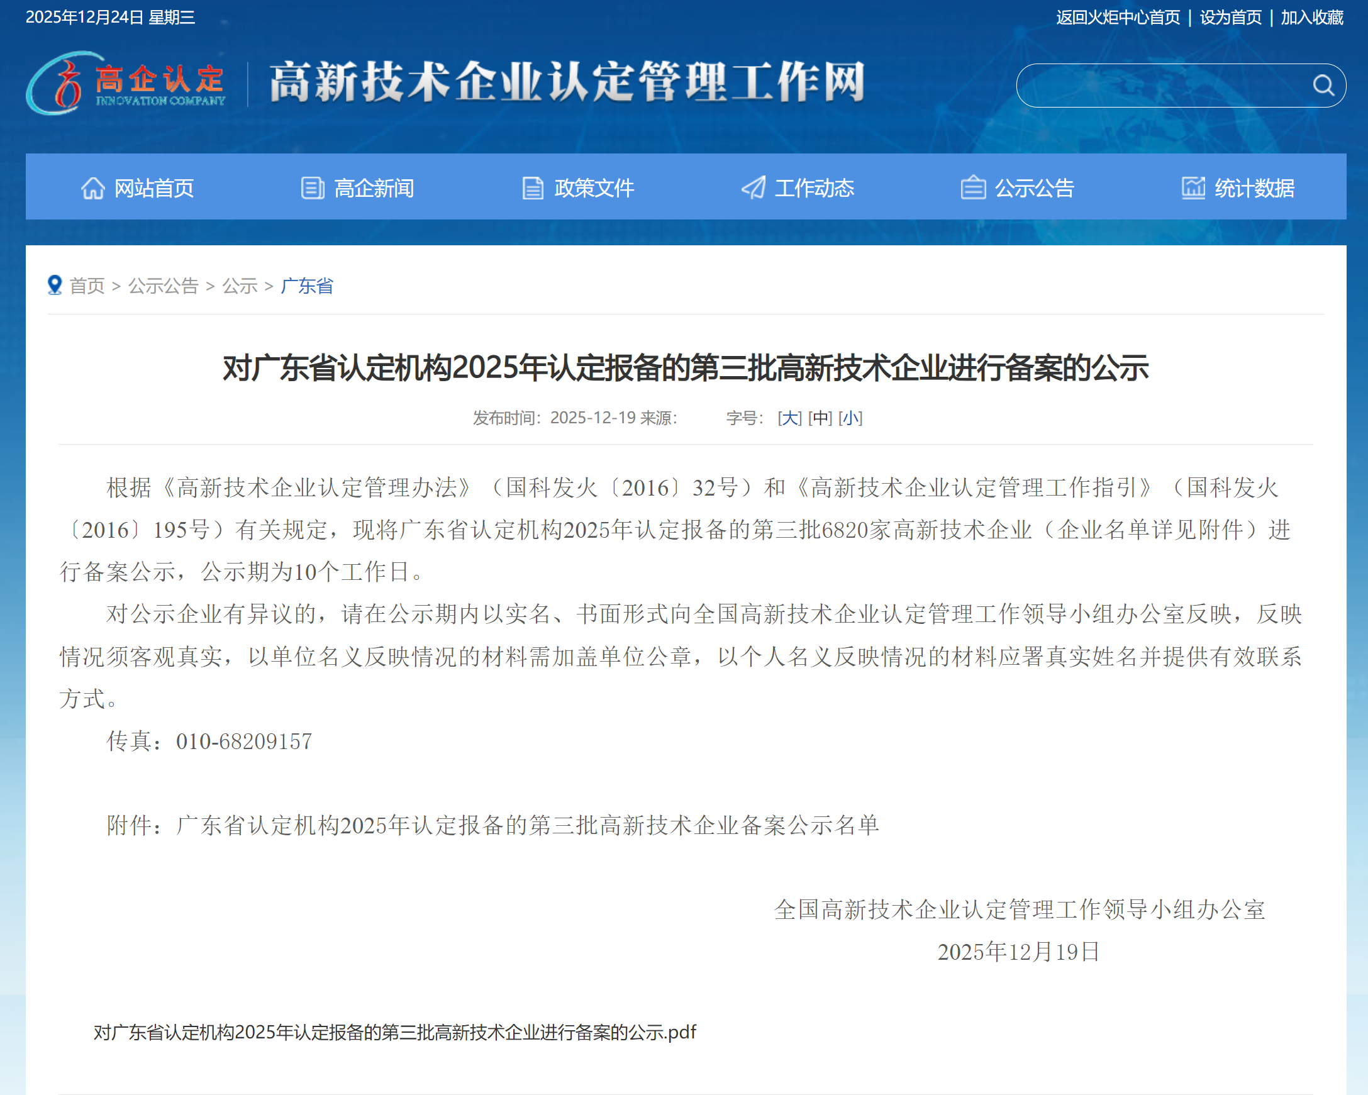
Task: Click the 返回火炬中心首页 link
Action: [x=1121, y=17]
